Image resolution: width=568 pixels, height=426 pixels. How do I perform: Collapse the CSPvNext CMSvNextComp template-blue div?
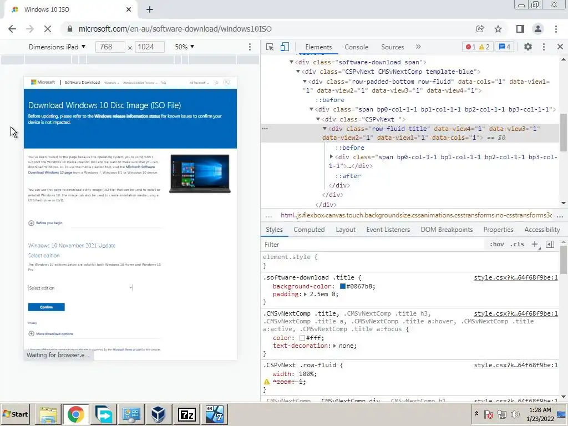[298, 72]
